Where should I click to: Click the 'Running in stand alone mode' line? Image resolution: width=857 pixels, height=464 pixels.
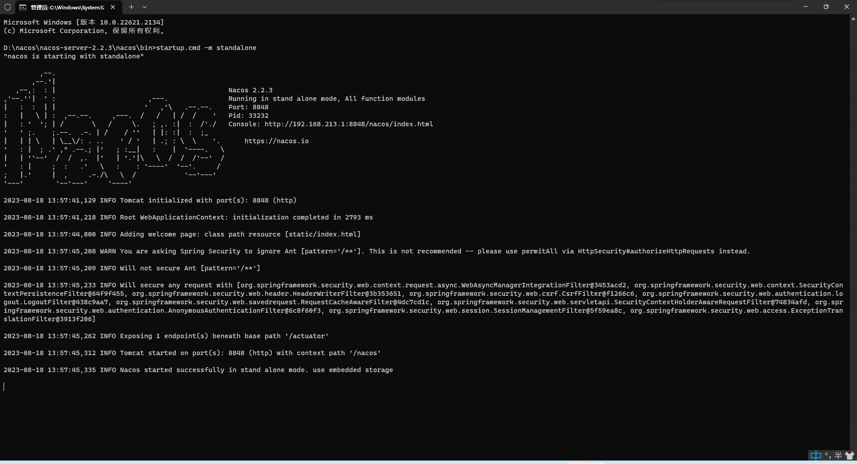tap(327, 99)
